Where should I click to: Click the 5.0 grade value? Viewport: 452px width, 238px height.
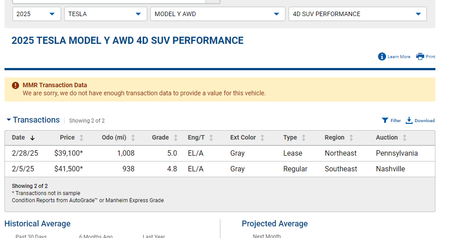click(x=172, y=153)
